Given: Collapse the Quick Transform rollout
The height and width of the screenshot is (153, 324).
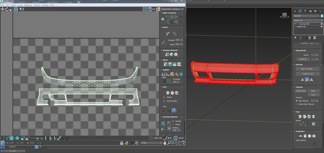Looking at the screenshot, I should 161,13.
